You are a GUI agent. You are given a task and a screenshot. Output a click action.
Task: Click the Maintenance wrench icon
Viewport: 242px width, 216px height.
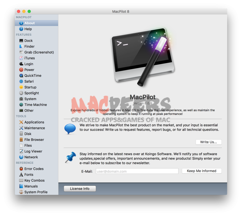coord(21,128)
